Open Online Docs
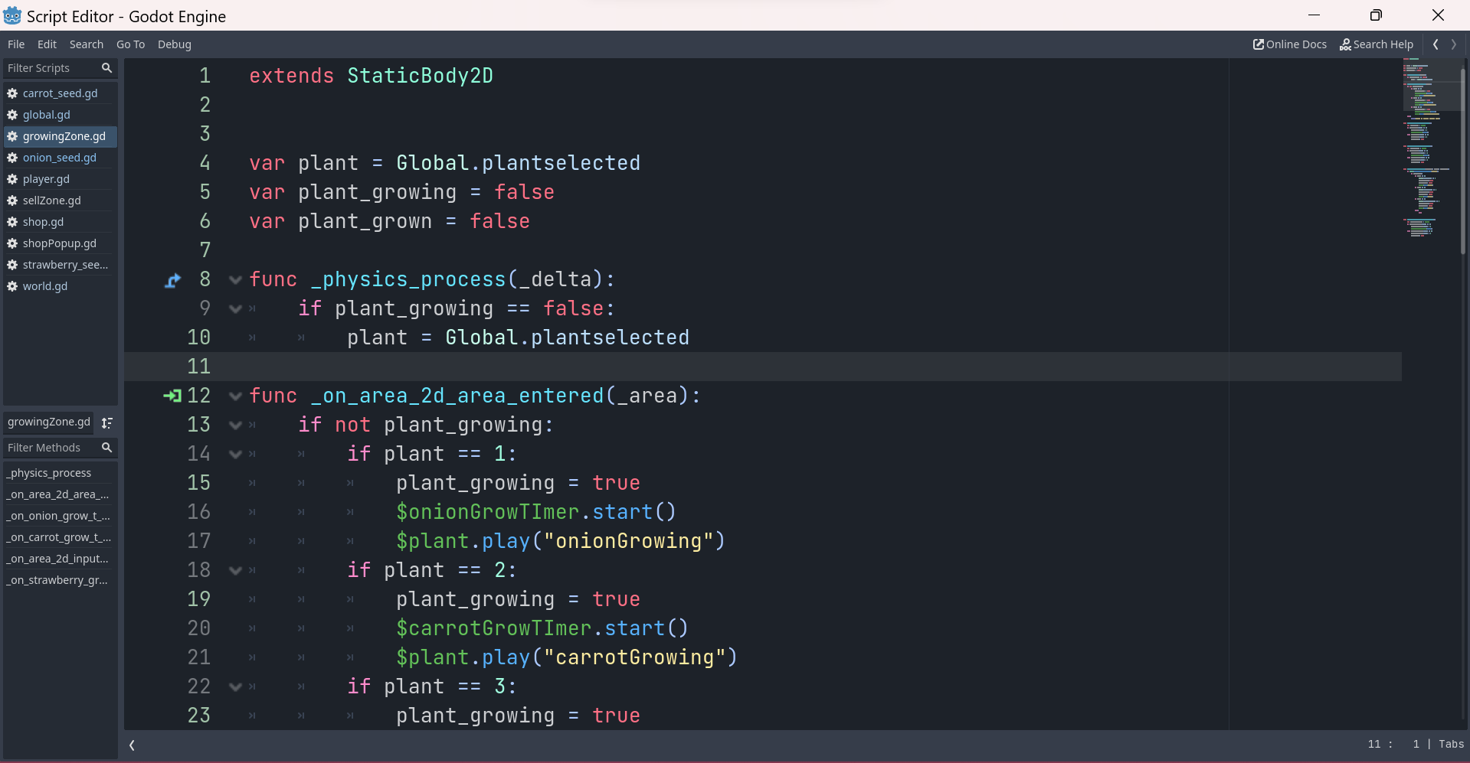1470x763 pixels. [1289, 44]
